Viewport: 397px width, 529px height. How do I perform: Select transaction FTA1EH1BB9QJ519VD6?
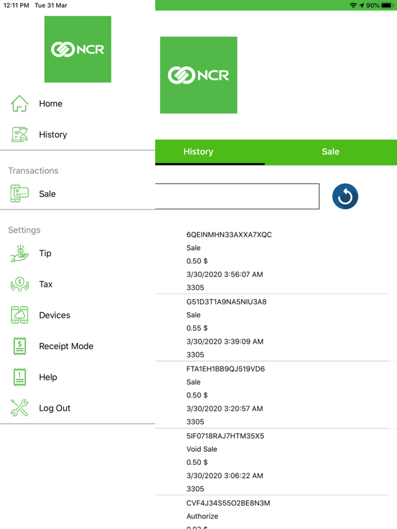point(225,369)
